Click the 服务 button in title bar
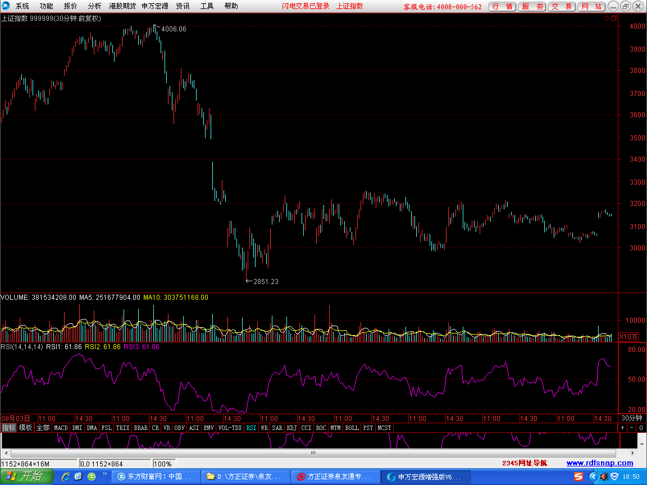The height and width of the screenshot is (485, 647). click(x=532, y=7)
